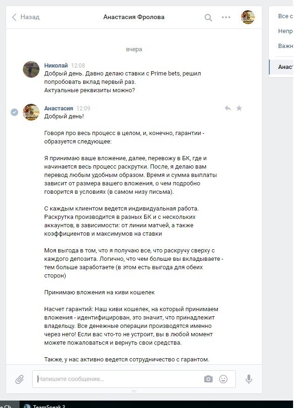The height and width of the screenshot is (408, 294).
Task: Mark Анастасия's message as important with star
Action: pos(239,108)
